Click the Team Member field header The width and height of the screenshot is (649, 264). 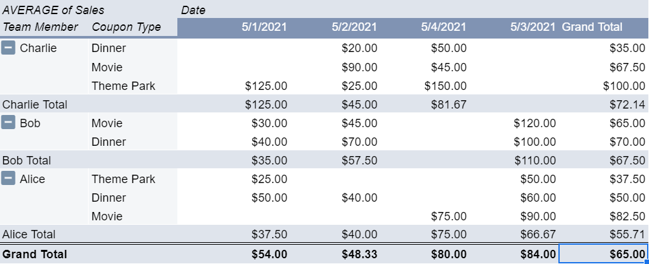tap(40, 28)
